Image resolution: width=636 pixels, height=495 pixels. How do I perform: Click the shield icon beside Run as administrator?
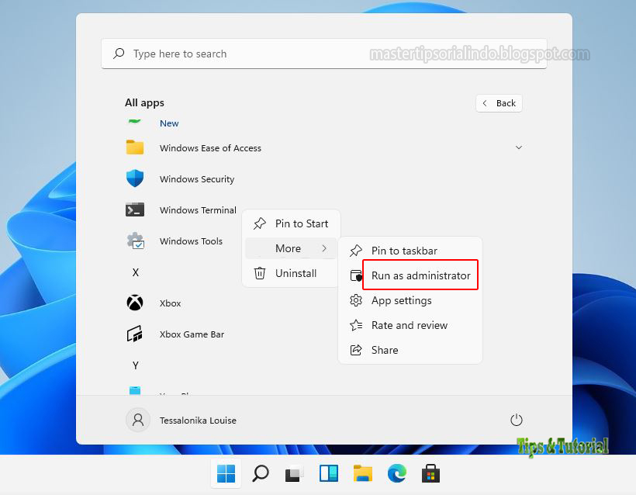point(356,275)
